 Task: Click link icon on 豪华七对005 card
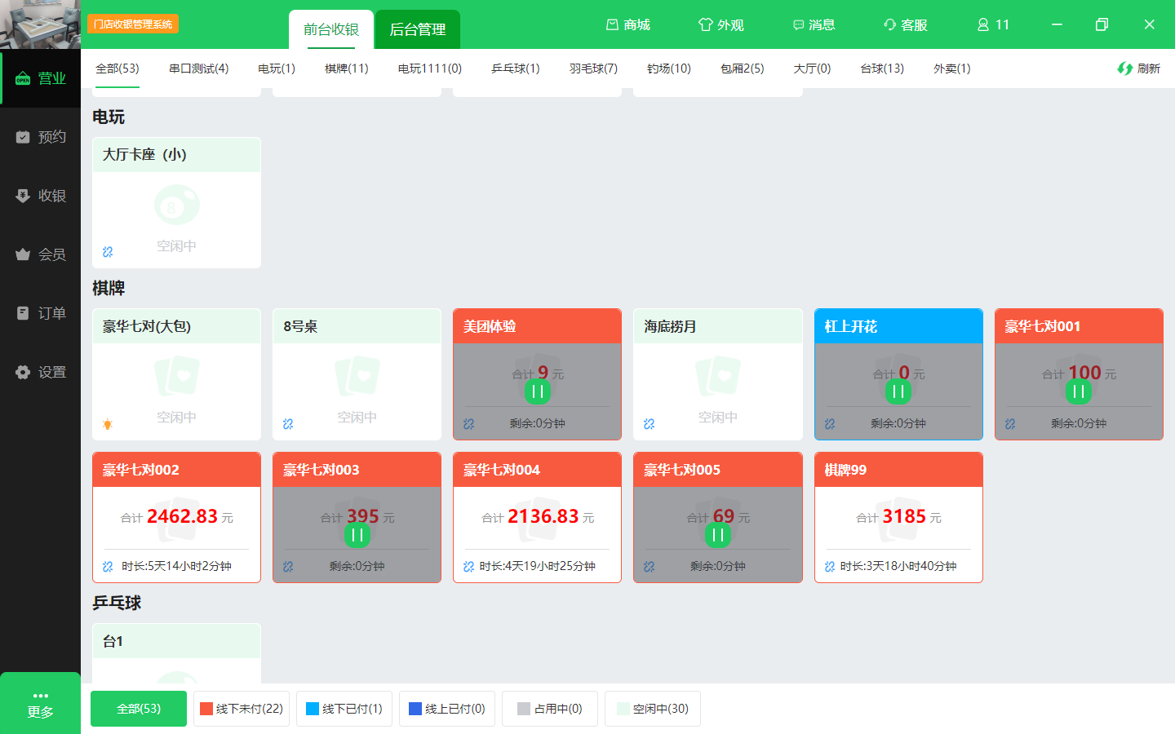649,567
